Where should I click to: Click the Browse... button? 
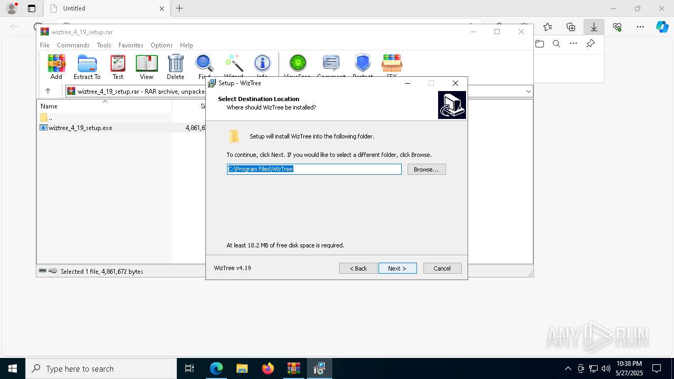[x=427, y=169]
